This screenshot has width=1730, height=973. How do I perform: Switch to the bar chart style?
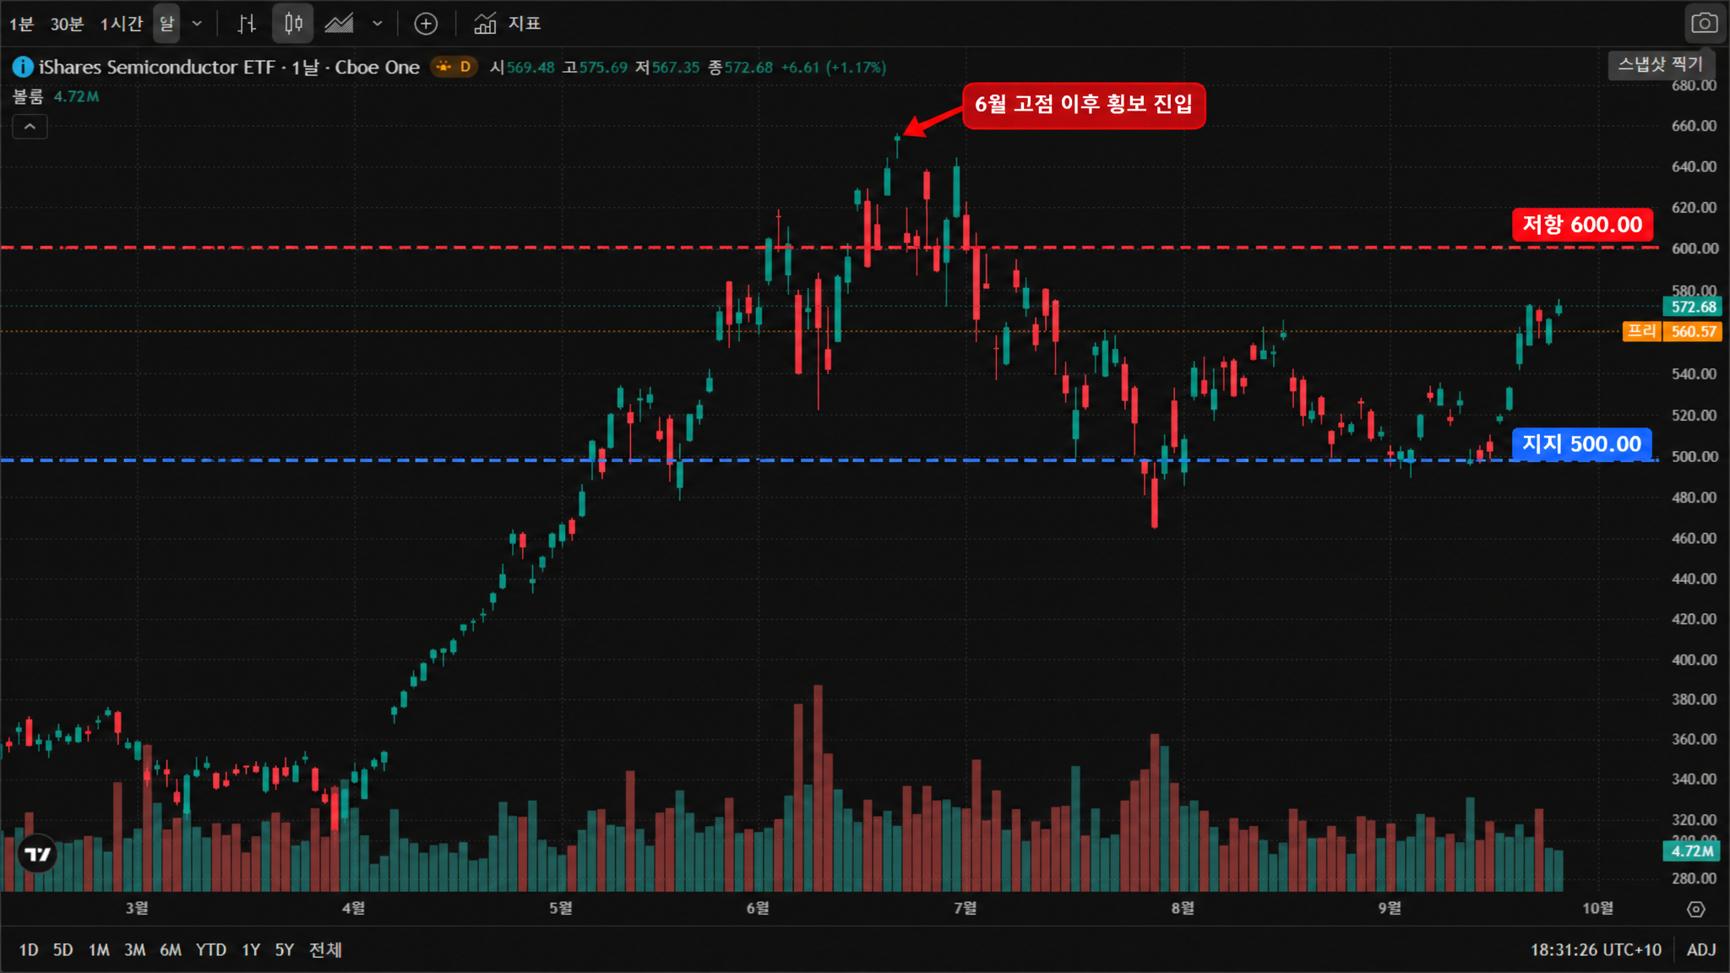point(247,24)
